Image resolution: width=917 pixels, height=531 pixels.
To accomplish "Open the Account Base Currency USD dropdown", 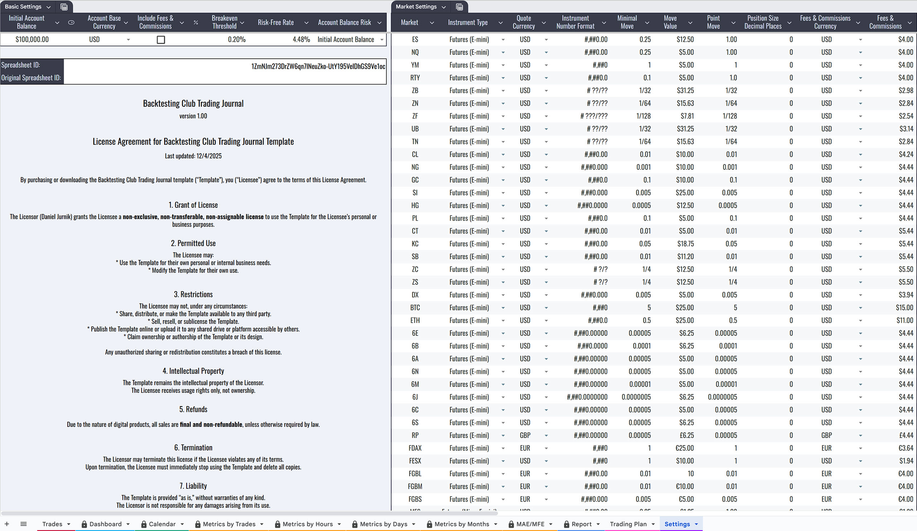I will point(128,40).
